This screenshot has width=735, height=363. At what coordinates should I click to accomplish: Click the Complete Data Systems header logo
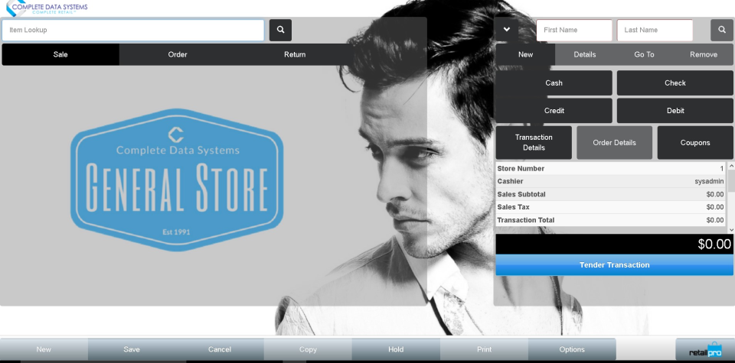coord(46,8)
